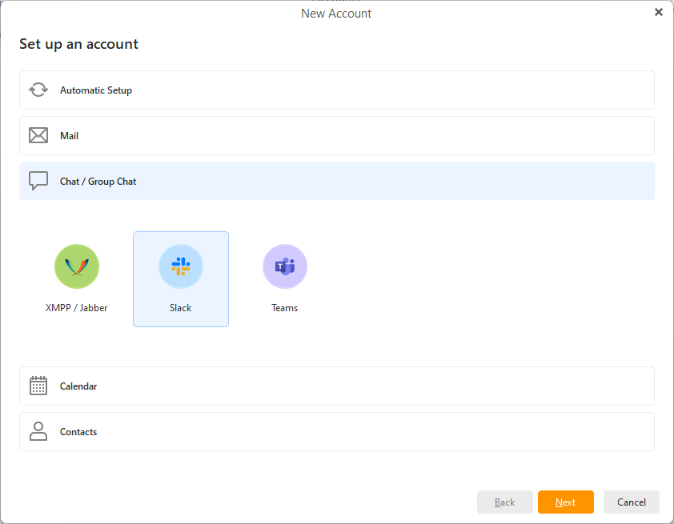
Task: Choose the Slack account icon
Action: 181,266
